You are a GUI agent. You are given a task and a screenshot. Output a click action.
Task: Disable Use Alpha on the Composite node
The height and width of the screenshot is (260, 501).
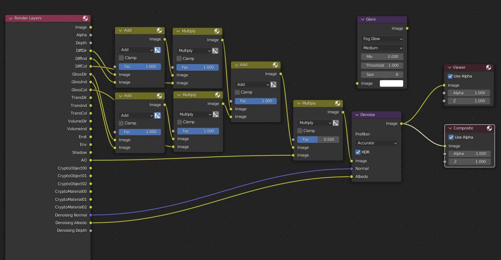point(451,137)
